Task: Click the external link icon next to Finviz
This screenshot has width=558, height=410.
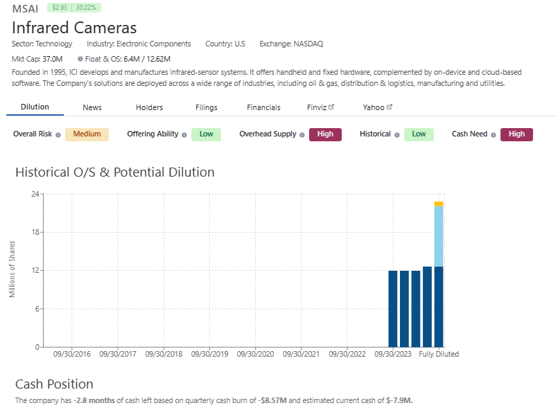Action: [x=331, y=107]
